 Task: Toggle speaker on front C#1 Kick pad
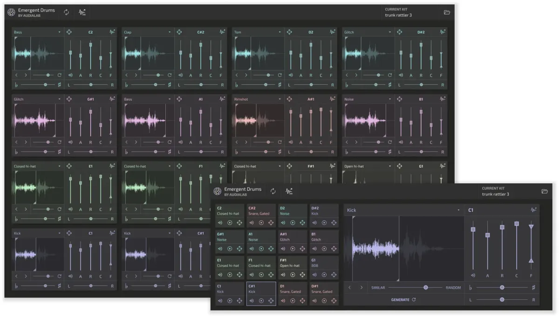(x=251, y=301)
